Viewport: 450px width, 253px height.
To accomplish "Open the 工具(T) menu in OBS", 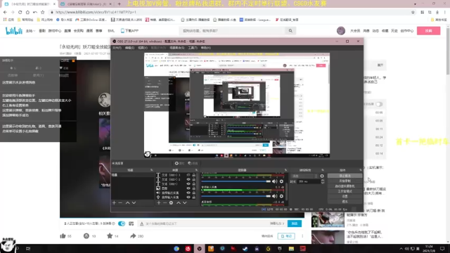I will [193, 48].
